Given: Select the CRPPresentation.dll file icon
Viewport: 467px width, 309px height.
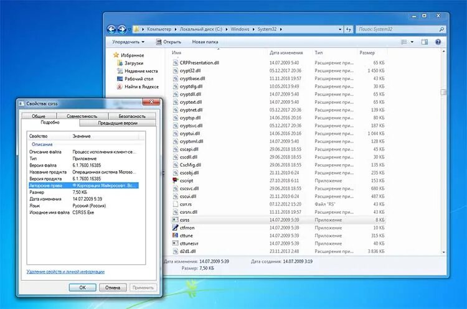Looking at the screenshot, I should click(x=175, y=63).
